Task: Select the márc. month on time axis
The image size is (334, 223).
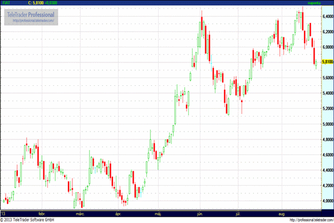Action: coord(80,213)
